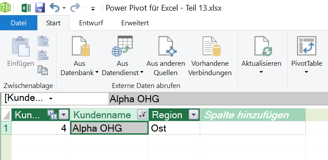The height and width of the screenshot is (160, 328).
Task: Switch to the Entwurf tab
Action: [x=91, y=23]
